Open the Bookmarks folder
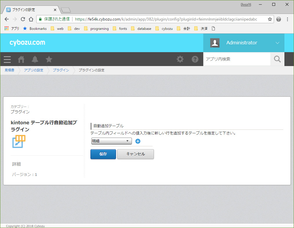The height and width of the screenshot is (228, 294). click(35, 28)
